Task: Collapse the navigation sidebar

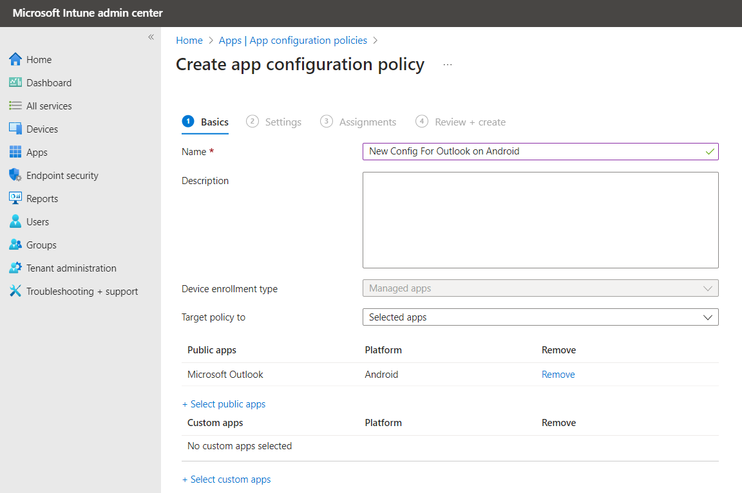Action: pyautogui.click(x=151, y=37)
